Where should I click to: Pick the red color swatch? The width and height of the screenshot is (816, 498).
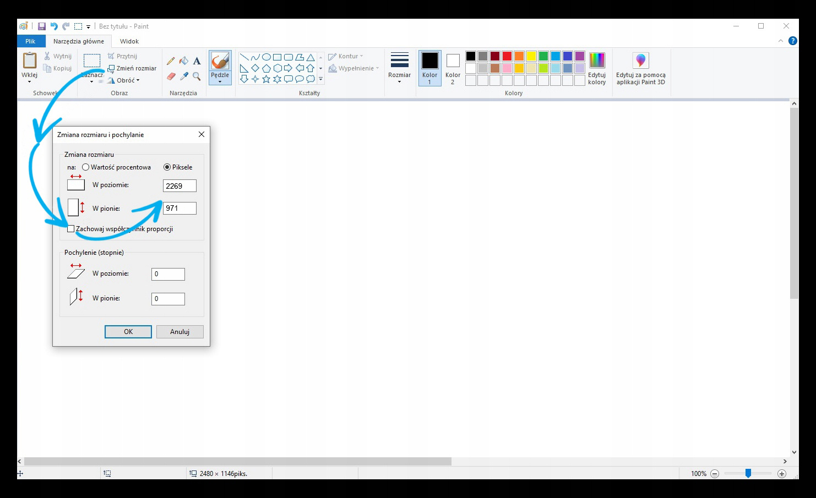(x=507, y=56)
